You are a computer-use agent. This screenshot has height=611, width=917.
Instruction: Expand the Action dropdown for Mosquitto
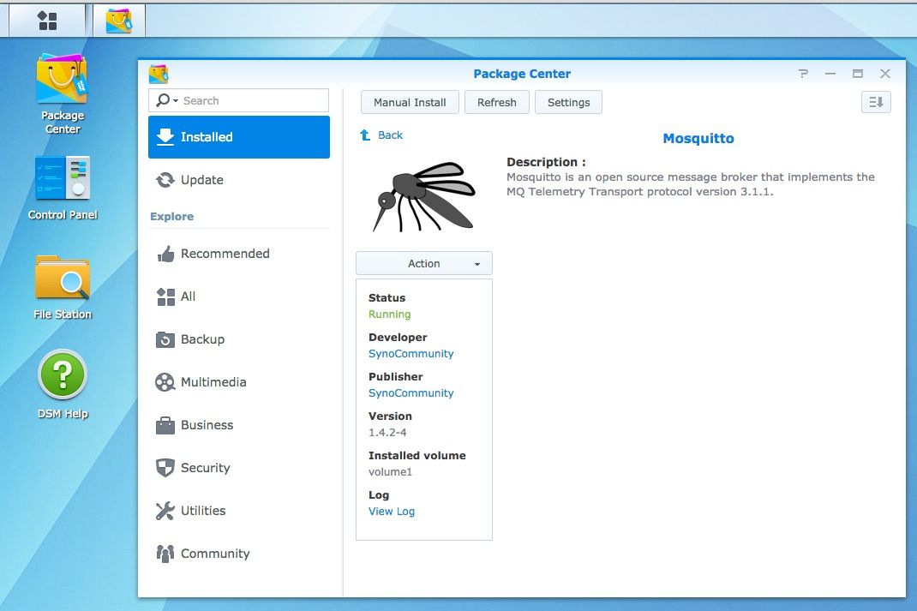pyautogui.click(x=424, y=264)
